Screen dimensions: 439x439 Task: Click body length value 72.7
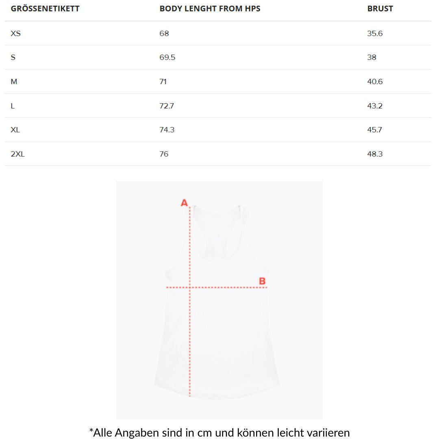pos(167,106)
